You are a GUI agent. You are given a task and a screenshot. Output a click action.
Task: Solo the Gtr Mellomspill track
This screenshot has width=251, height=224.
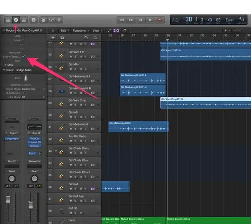(x=75, y=129)
